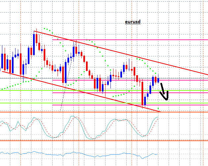Click the green Parabolic SAR dot under last candle

tap(158, 109)
